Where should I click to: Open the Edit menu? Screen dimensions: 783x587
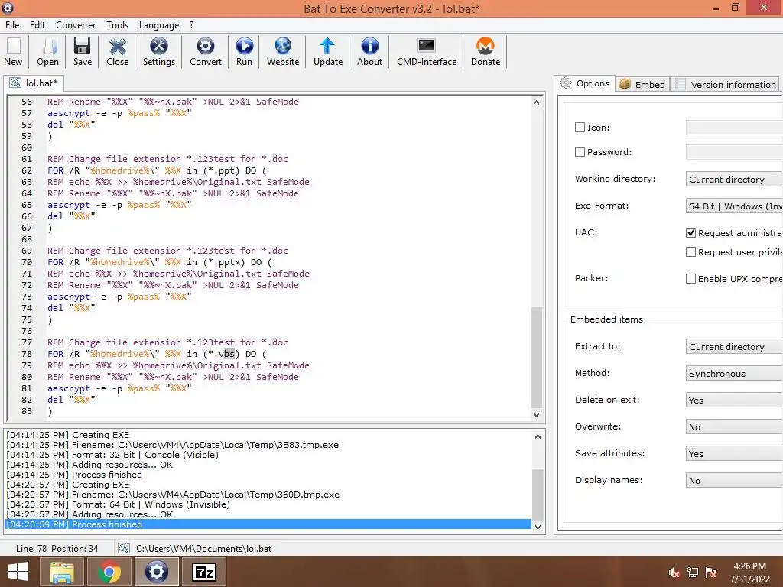[x=37, y=25]
